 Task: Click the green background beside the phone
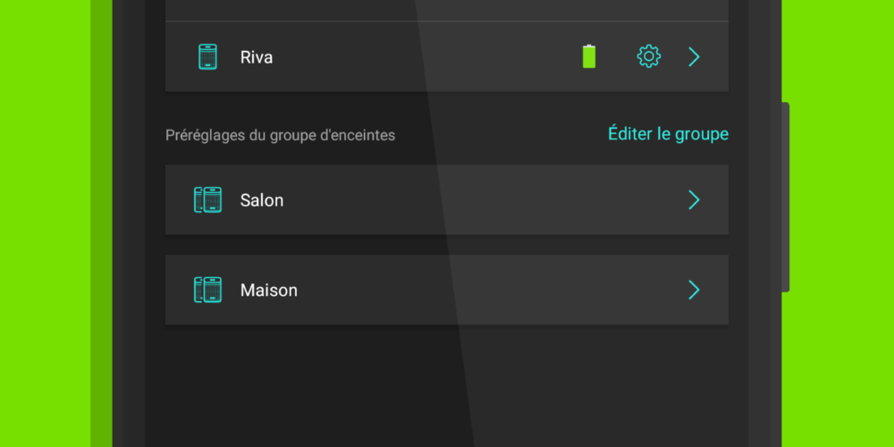(839, 228)
